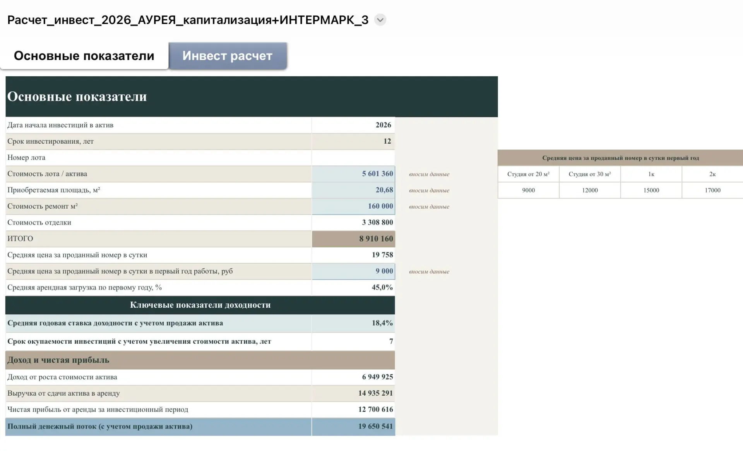Screen dimensions: 743x451
Task: Click the 15000 price cell
Action: [651, 190]
